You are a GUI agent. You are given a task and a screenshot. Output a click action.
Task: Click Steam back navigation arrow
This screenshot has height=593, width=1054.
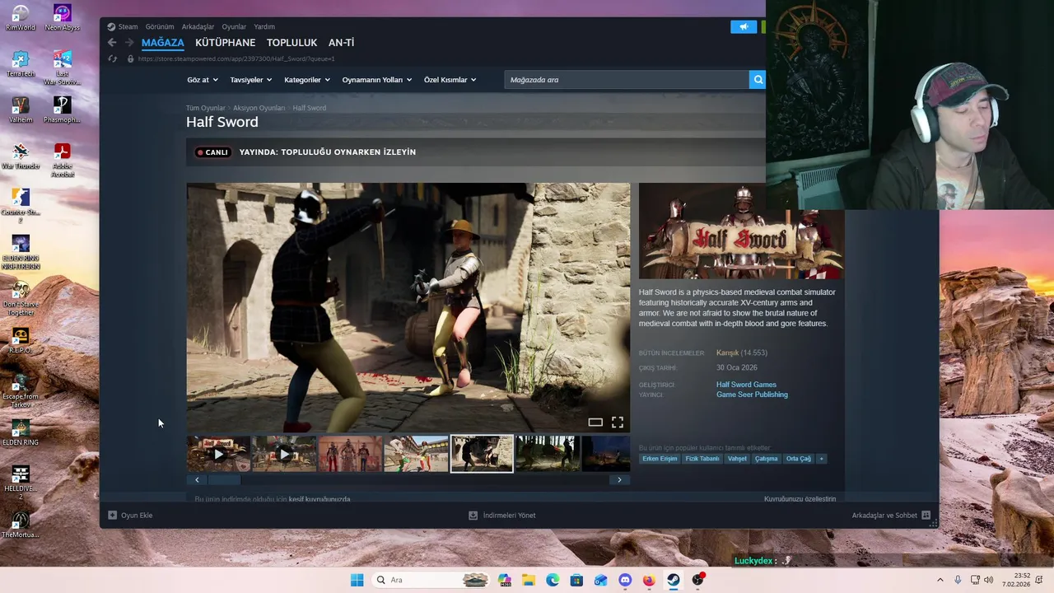112,43
